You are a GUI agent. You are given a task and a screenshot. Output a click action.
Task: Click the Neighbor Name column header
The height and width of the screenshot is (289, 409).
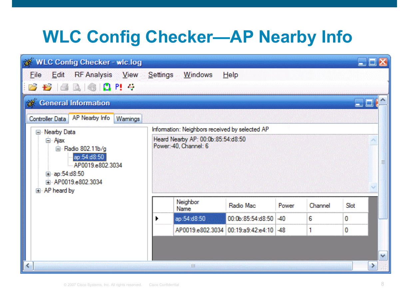199,205
